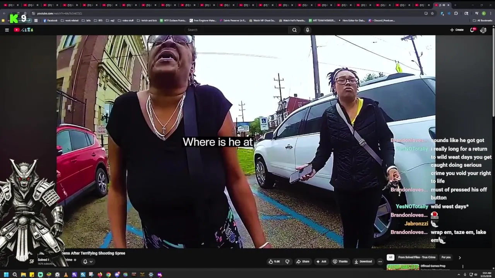Open the taskbar clock and date
This screenshot has width=495, height=278.
(x=486, y=275)
